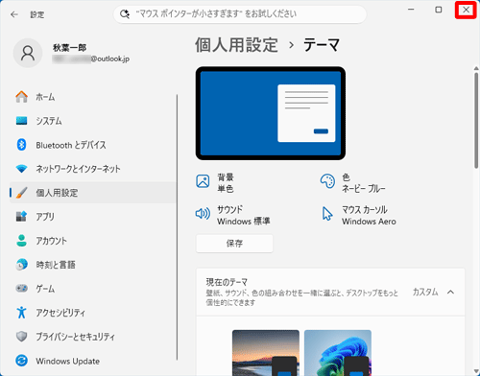Screen dimensions: 480x376
Task: Click the Windows Update sync icon
Action: pos(21,361)
